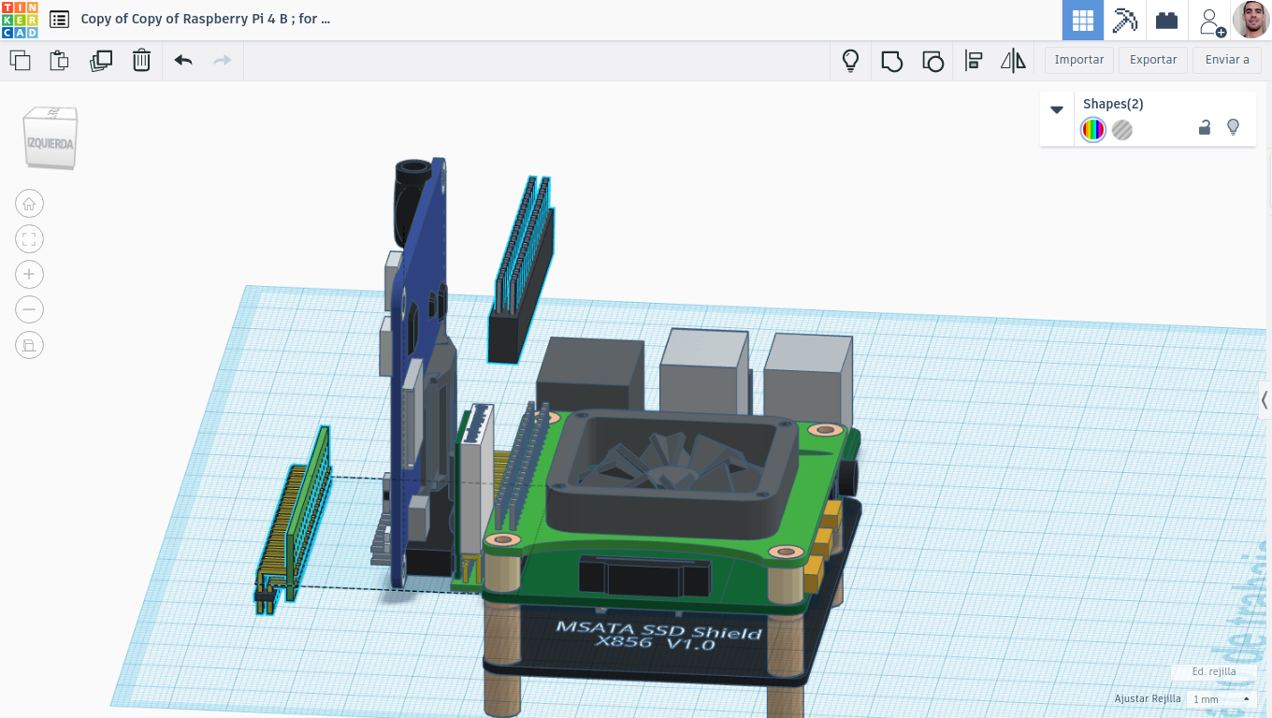Choose the multicolor Solid swatch

1093,130
